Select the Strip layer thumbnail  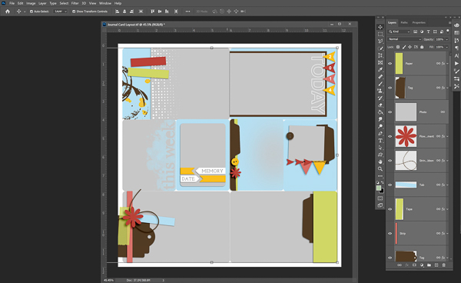pyautogui.click(x=396, y=233)
